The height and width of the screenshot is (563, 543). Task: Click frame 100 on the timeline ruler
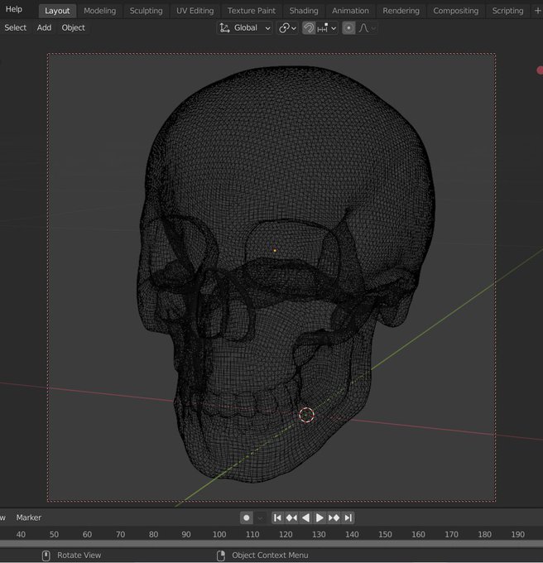tap(219, 534)
